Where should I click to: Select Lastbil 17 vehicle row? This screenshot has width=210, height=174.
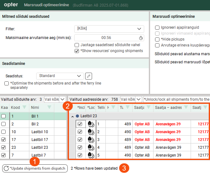tap(40, 139)
